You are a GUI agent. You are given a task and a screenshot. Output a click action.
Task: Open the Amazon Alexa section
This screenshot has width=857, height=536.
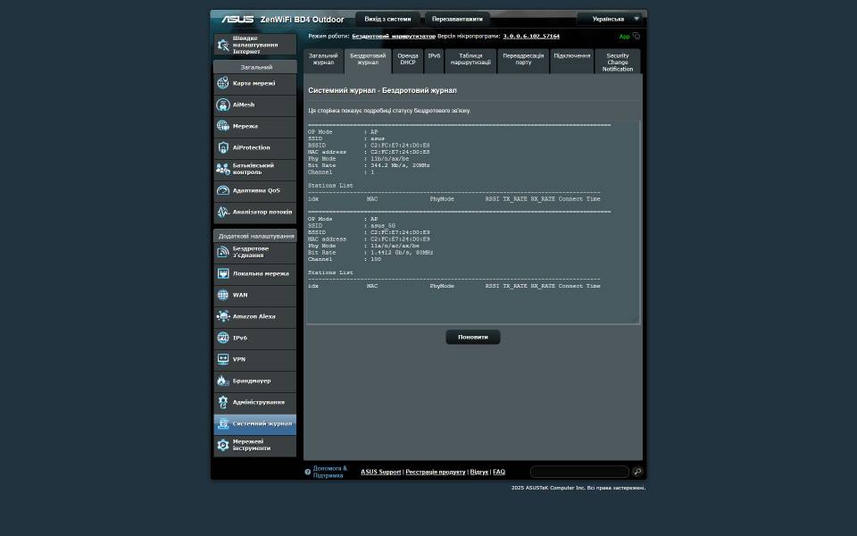click(x=254, y=316)
